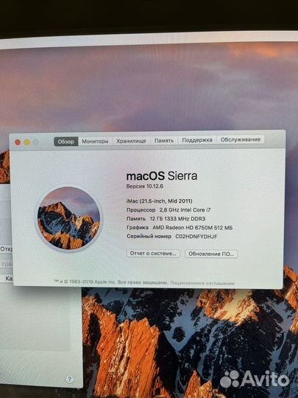Viewport: 298px width, 398px height.
Task: Minimize the About window with yellow button
Action: pyautogui.click(x=27, y=142)
